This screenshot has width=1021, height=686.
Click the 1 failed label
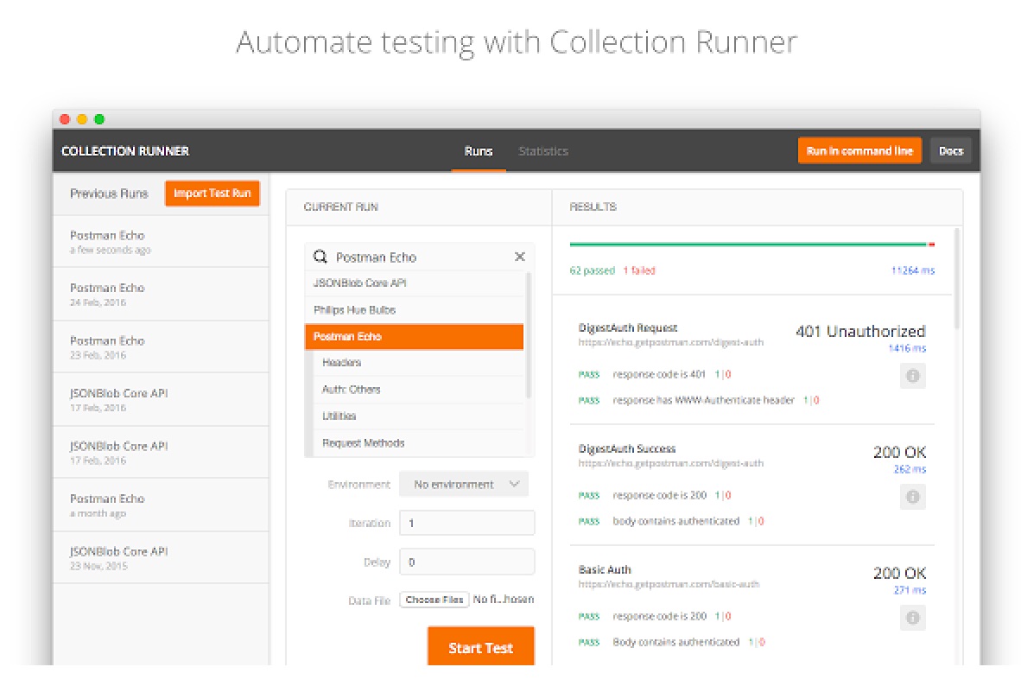[639, 270]
